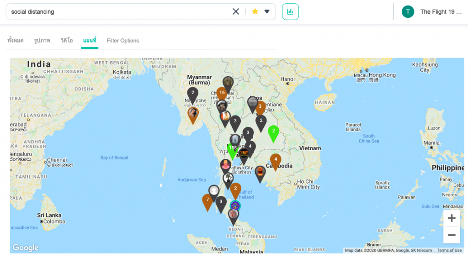468x258 pixels.
Task: Click the Google logo on map
Action: point(26,247)
